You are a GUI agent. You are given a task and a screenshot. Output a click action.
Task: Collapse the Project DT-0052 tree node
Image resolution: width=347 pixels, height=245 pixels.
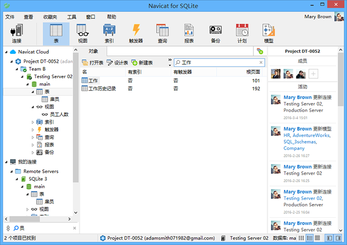pos(11,61)
